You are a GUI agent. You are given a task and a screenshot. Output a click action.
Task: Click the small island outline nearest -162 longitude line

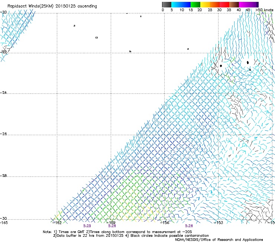[x=74, y=26]
